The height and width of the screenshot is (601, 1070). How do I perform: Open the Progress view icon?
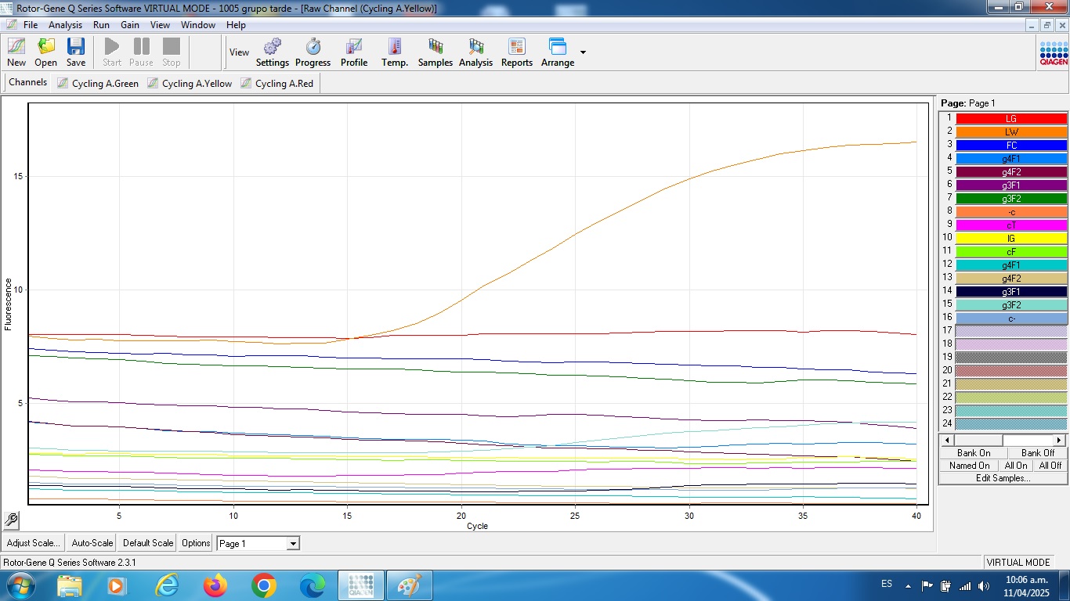pos(313,52)
